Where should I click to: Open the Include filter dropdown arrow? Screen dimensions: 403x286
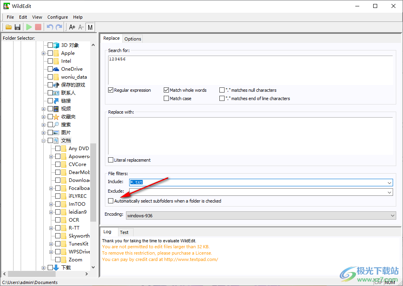[389, 183]
